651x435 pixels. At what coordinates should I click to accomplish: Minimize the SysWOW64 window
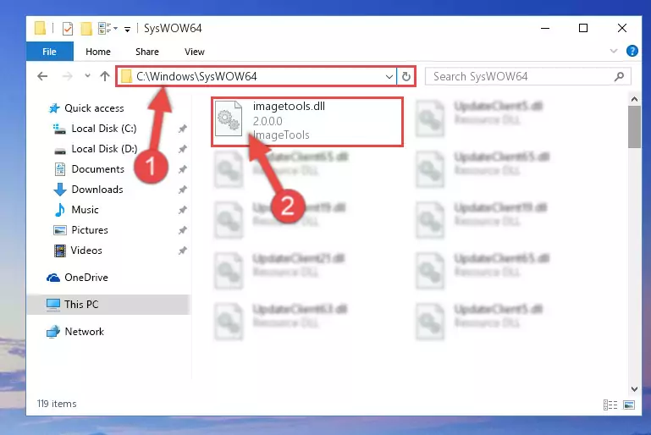(x=545, y=28)
